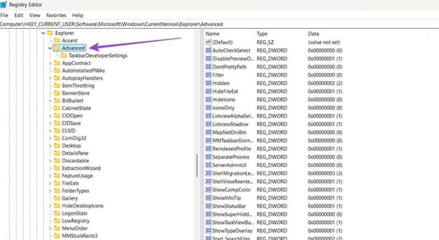Viewport: 439px width, 240px height.
Task: Select the ShellMigrationLe... value name
Action: coord(233,173)
